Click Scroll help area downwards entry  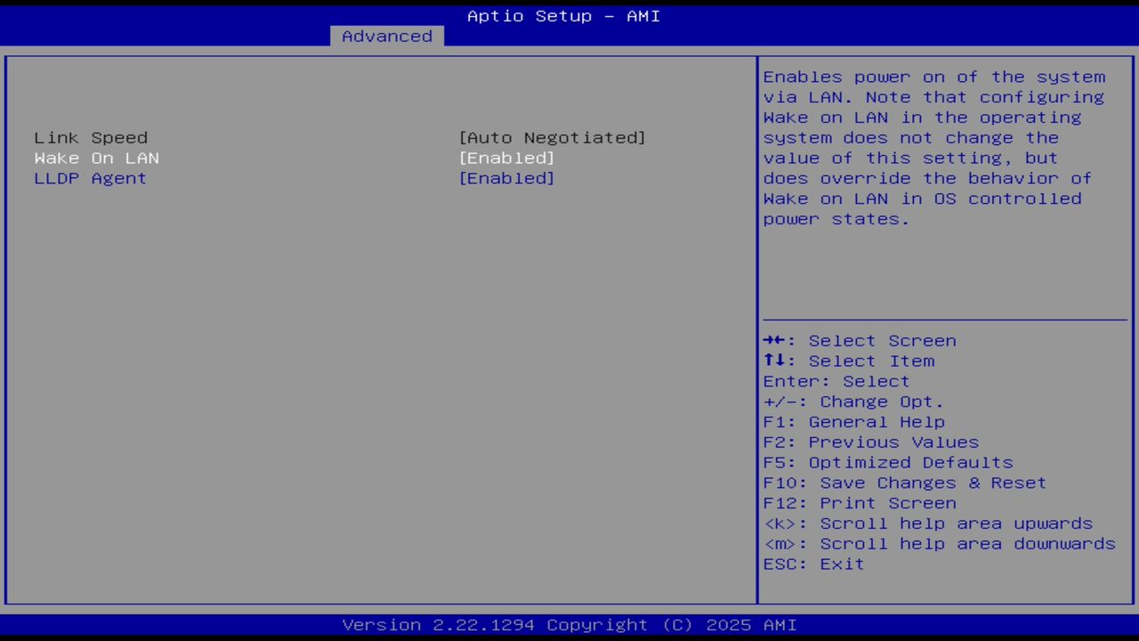(x=940, y=543)
